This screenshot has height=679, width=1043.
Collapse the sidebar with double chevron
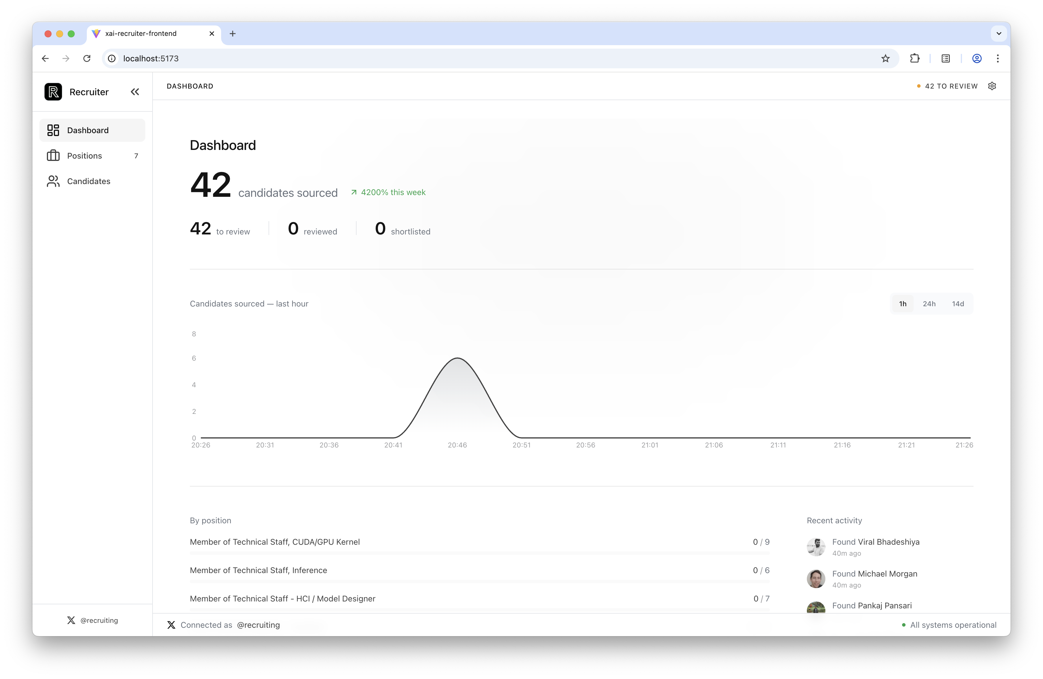coord(135,92)
